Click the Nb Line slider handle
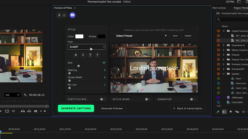The height and width of the screenshot is (139, 248). tap(69, 88)
